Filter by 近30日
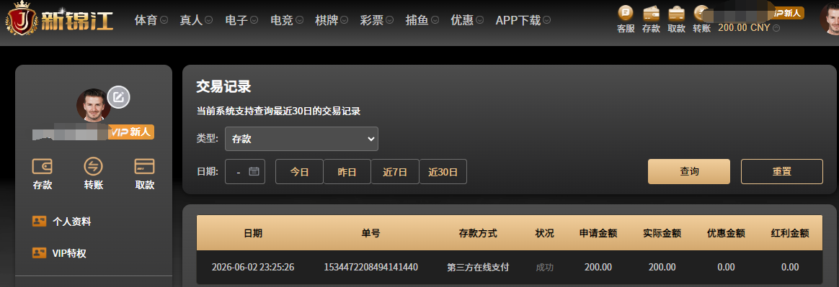The image size is (839, 287). (x=443, y=172)
